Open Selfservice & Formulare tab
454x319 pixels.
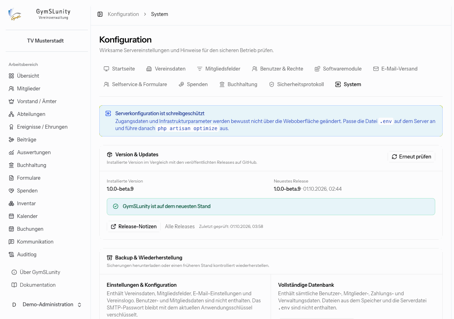135,84
